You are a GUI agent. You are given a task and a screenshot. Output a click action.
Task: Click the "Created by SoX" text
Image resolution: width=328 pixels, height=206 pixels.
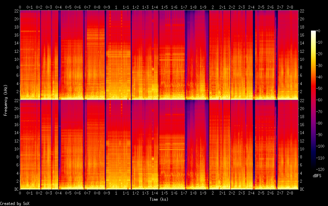point(12,203)
